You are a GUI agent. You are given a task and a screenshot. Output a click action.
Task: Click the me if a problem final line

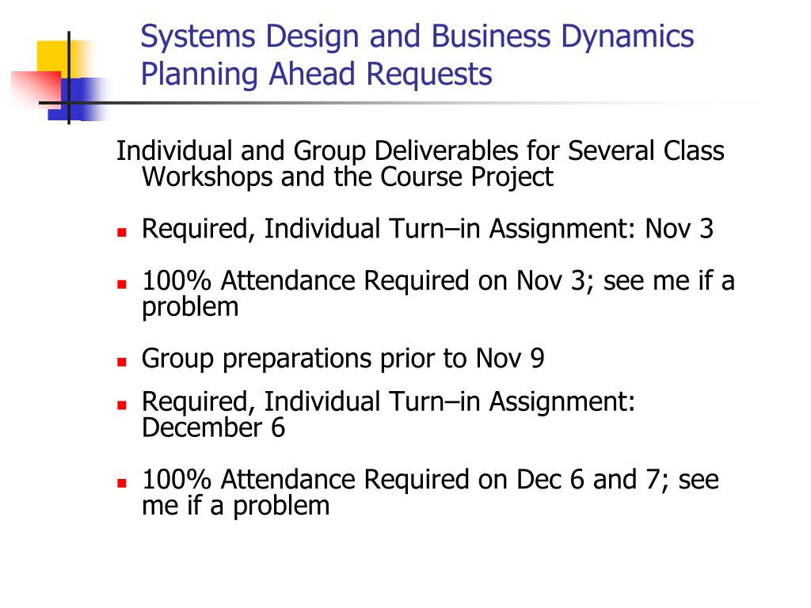click(235, 506)
